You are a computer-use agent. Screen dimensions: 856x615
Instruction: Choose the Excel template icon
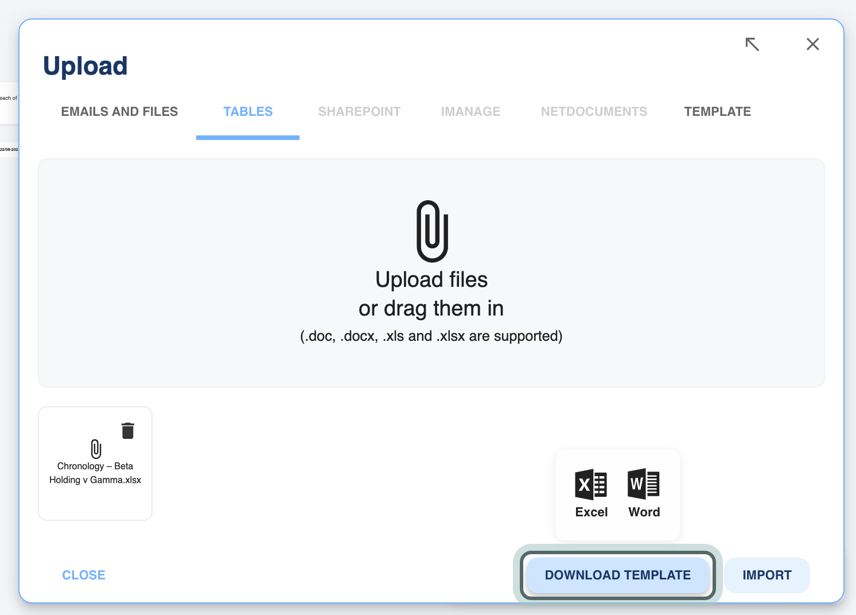[591, 485]
